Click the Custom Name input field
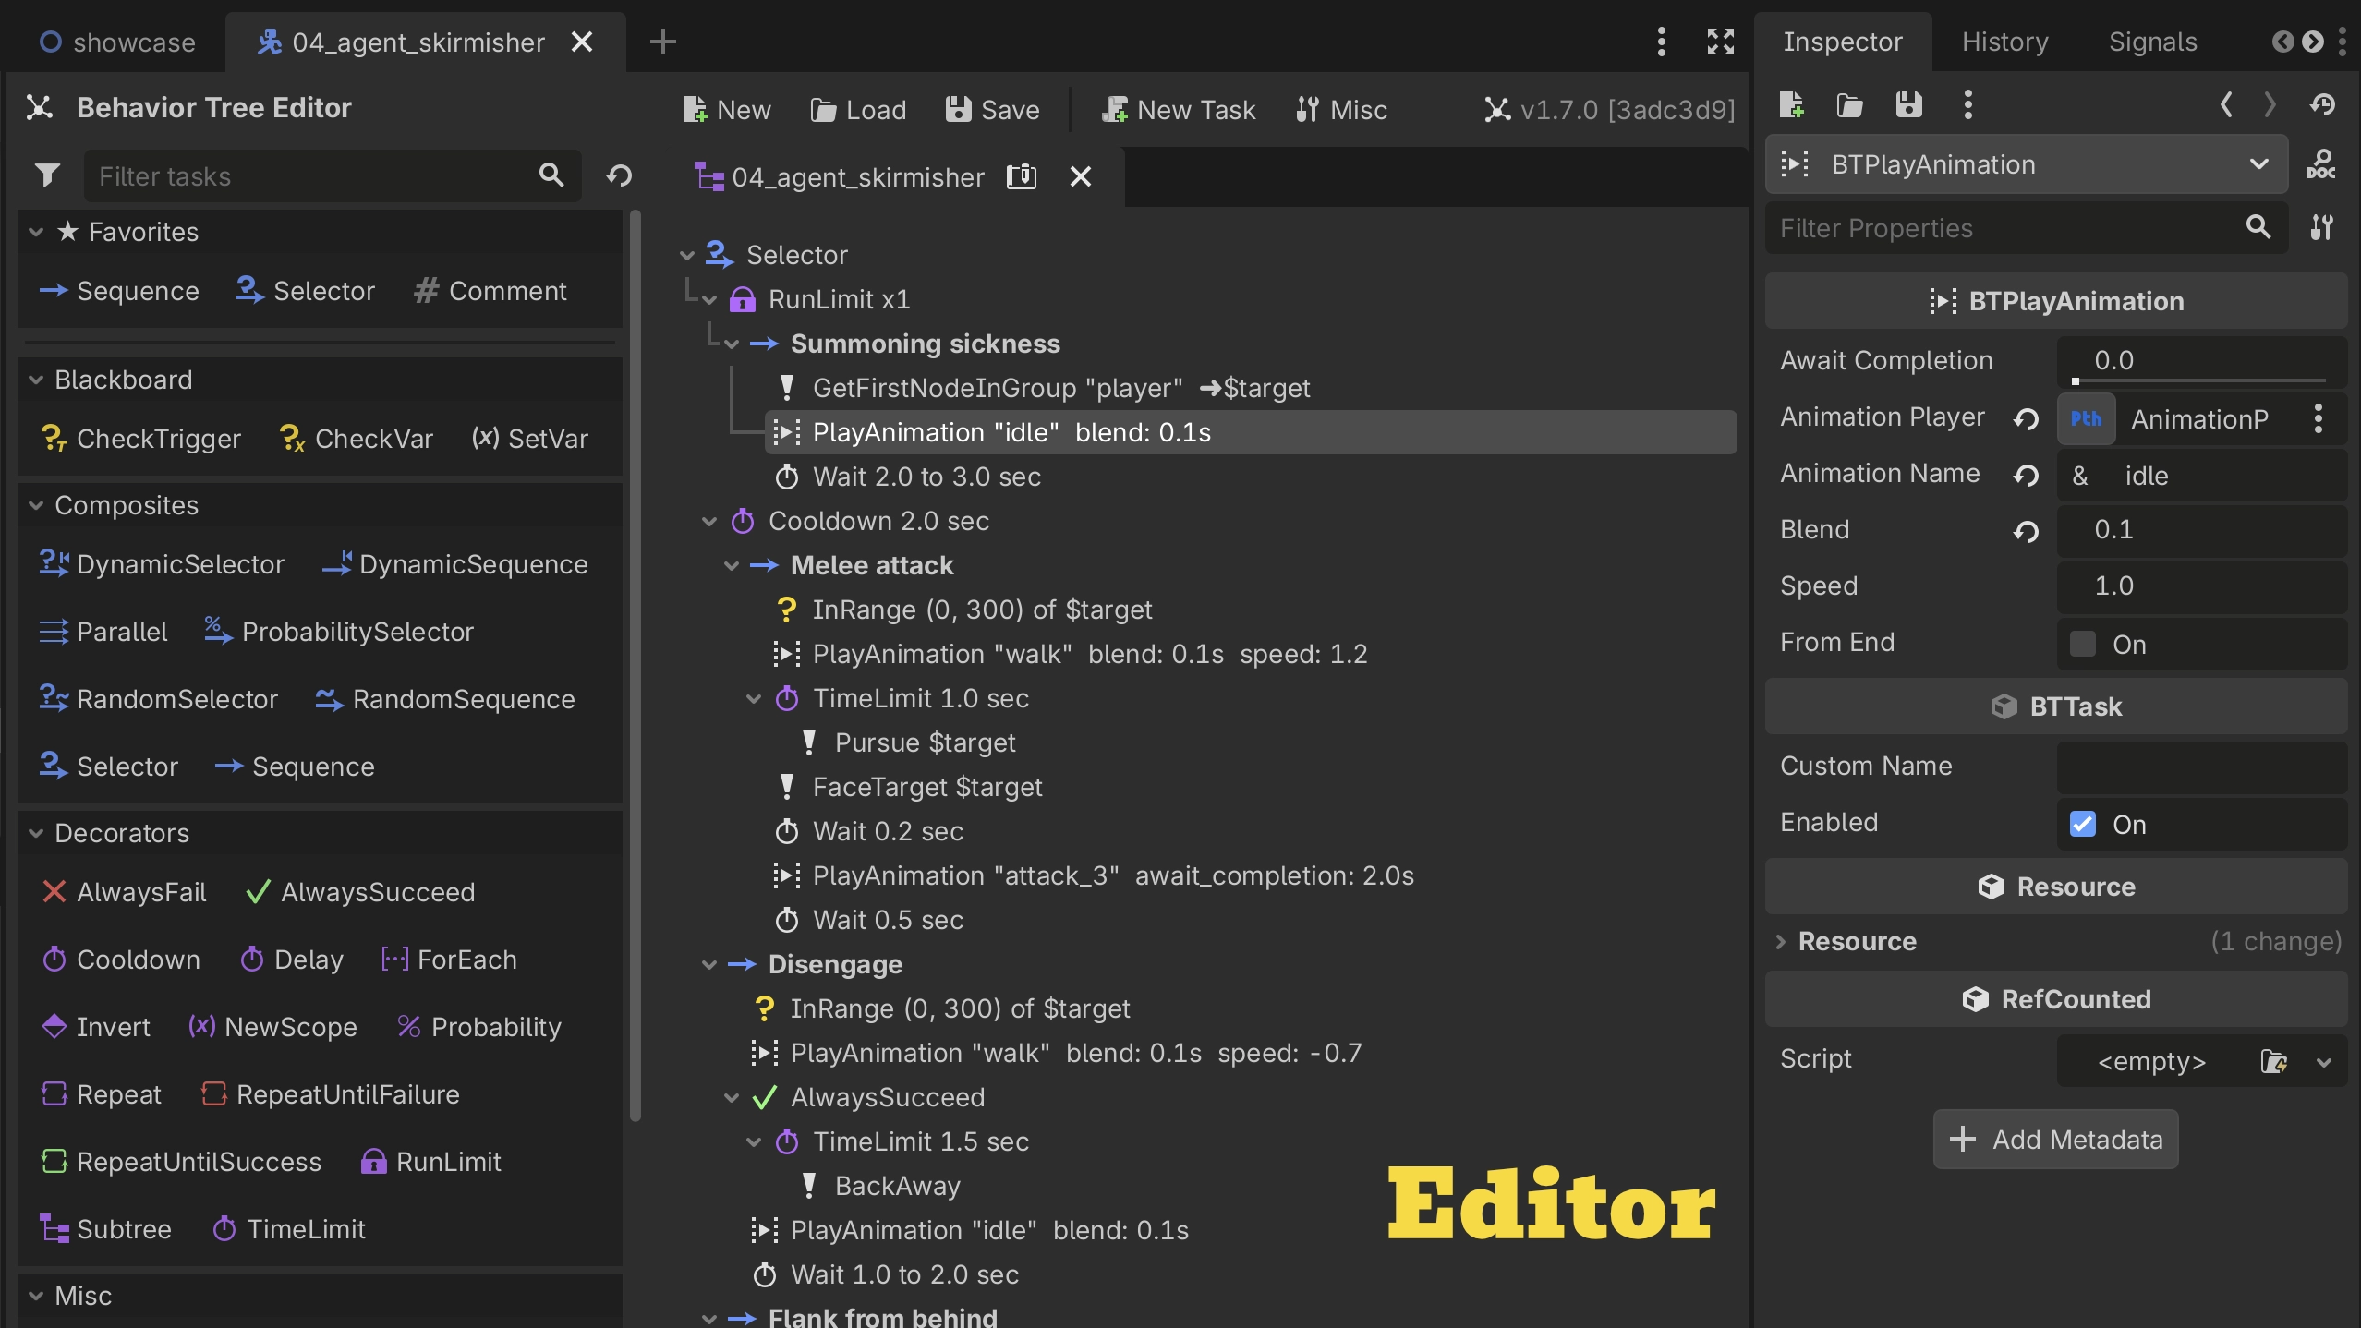This screenshot has height=1328, width=2361. click(x=2201, y=767)
